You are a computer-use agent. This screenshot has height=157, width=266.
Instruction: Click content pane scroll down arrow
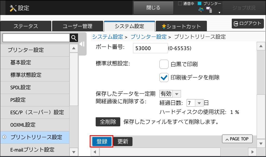click(261, 144)
